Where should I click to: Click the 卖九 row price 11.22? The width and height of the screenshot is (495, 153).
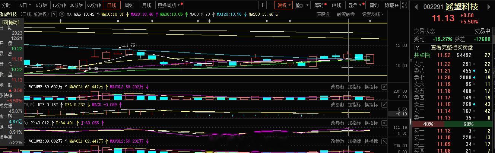(444, 64)
